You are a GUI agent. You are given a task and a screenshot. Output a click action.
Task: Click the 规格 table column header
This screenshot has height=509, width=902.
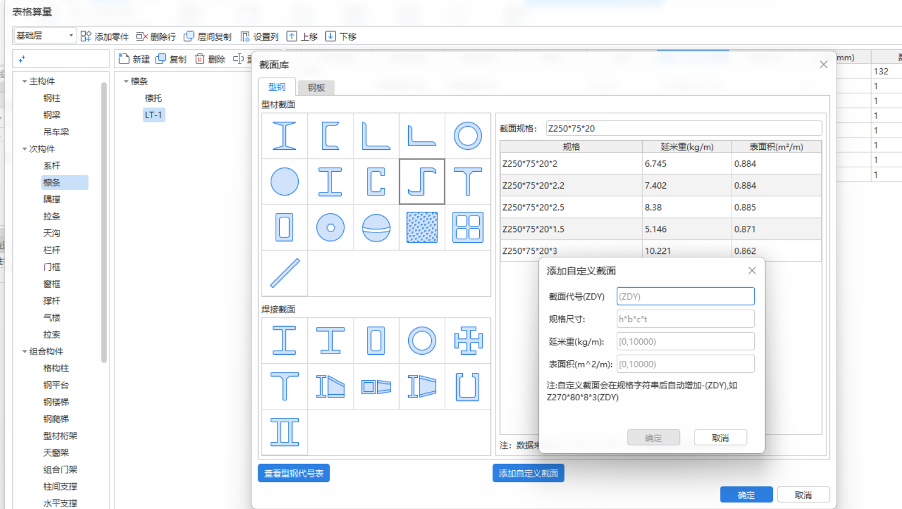click(571, 147)
